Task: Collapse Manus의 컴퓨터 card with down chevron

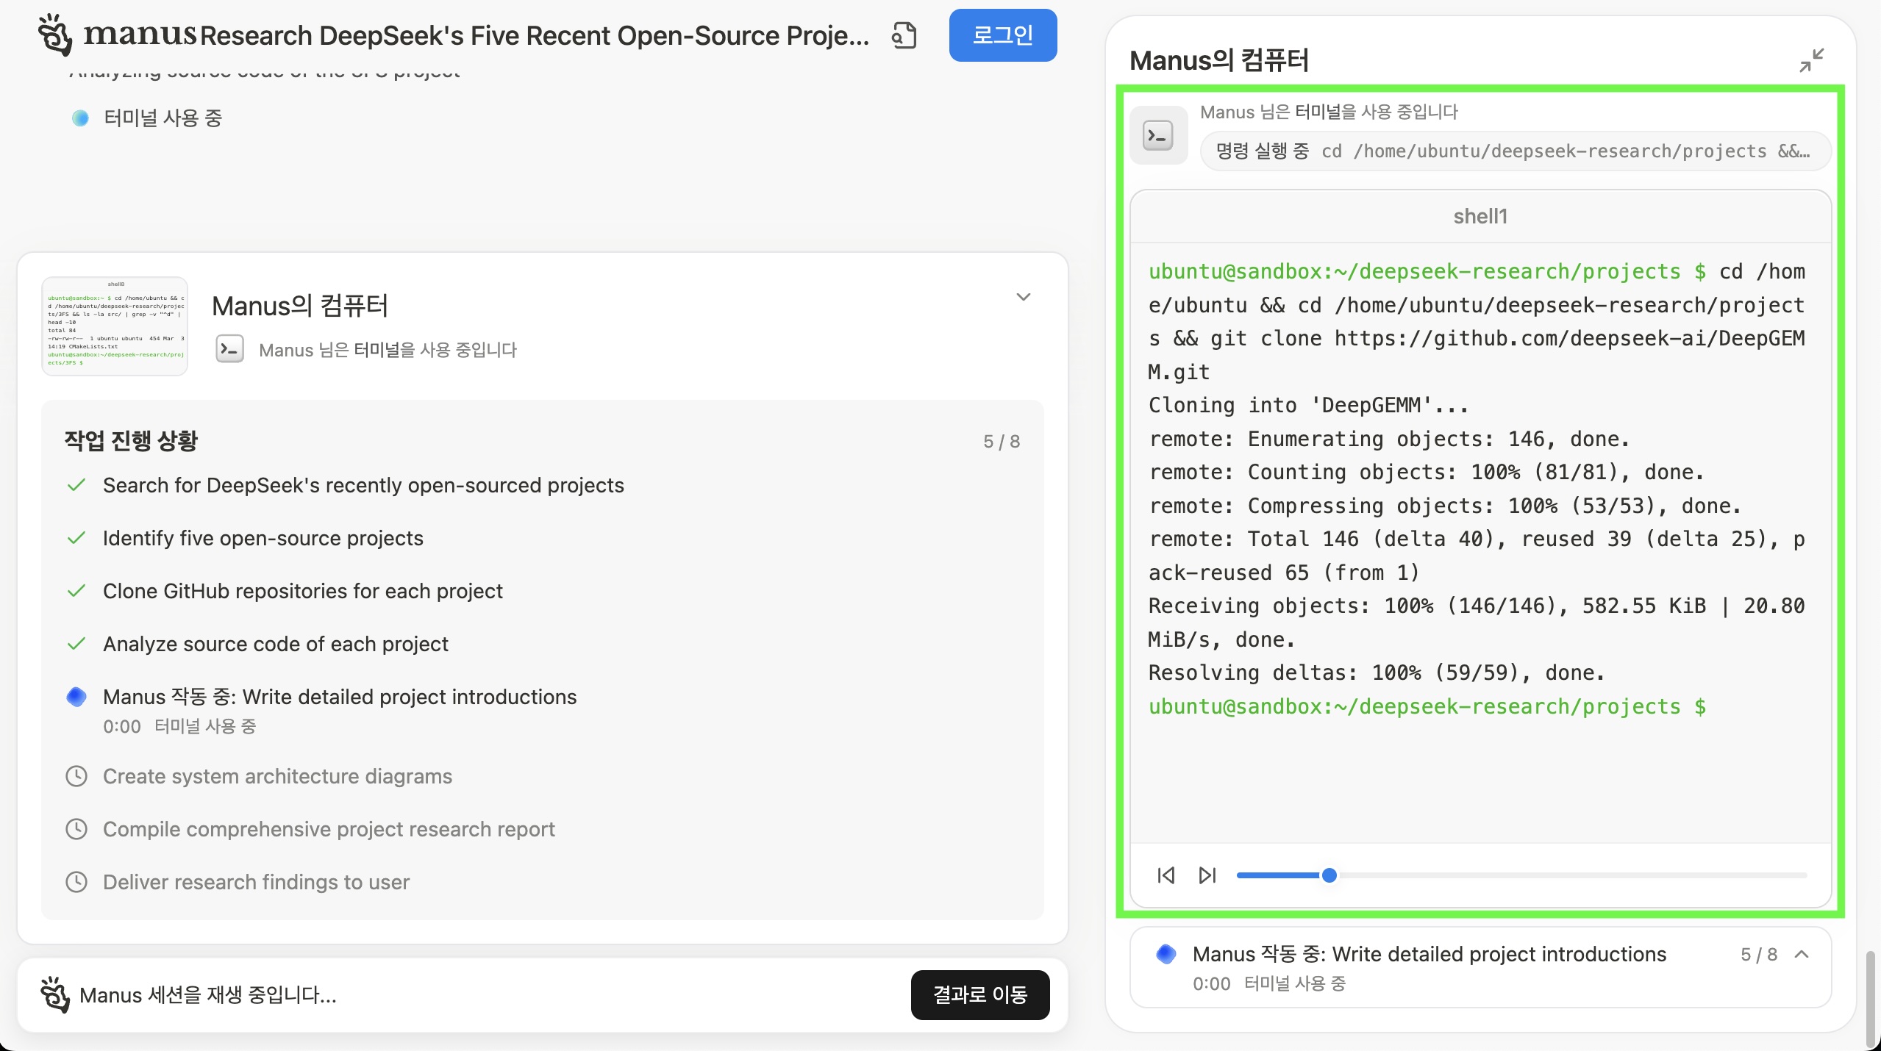Action: [x=1023, y=297]
